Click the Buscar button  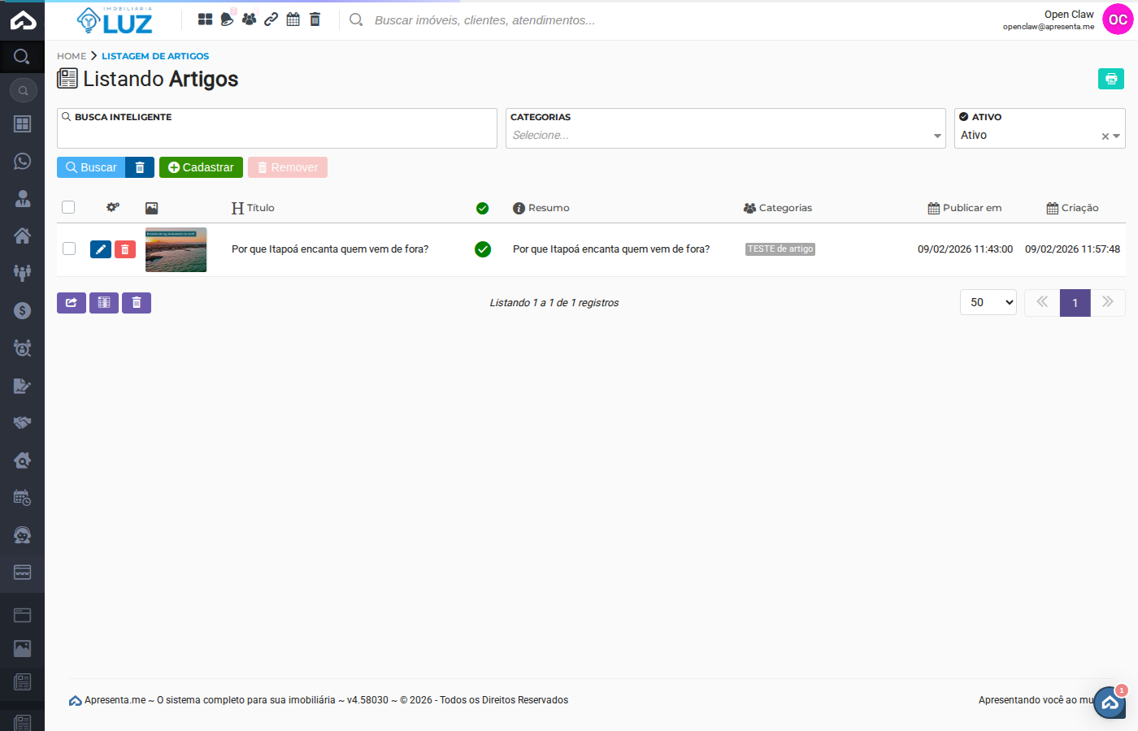[91, 167]
